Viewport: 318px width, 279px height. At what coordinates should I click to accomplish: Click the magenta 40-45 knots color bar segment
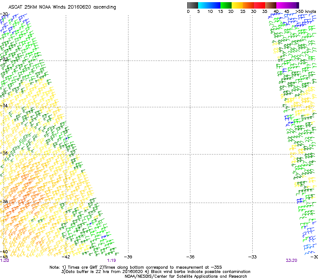[282, 5]
